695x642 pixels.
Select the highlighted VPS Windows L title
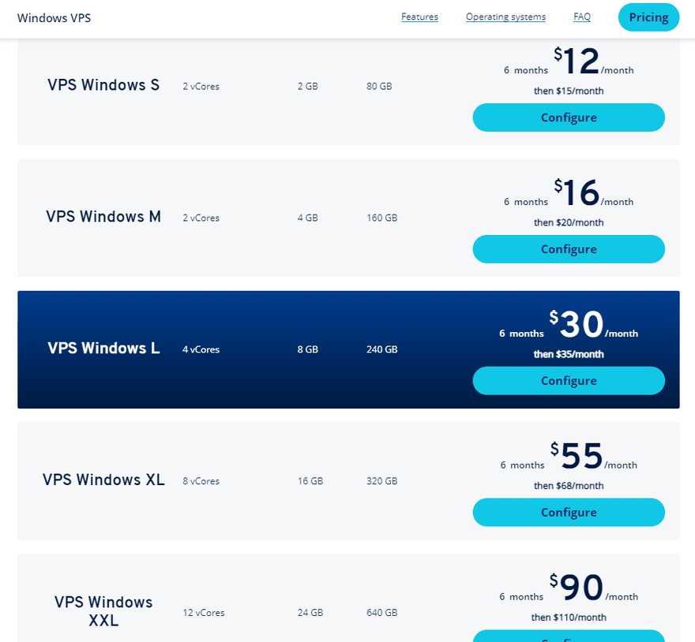point(103,348)
